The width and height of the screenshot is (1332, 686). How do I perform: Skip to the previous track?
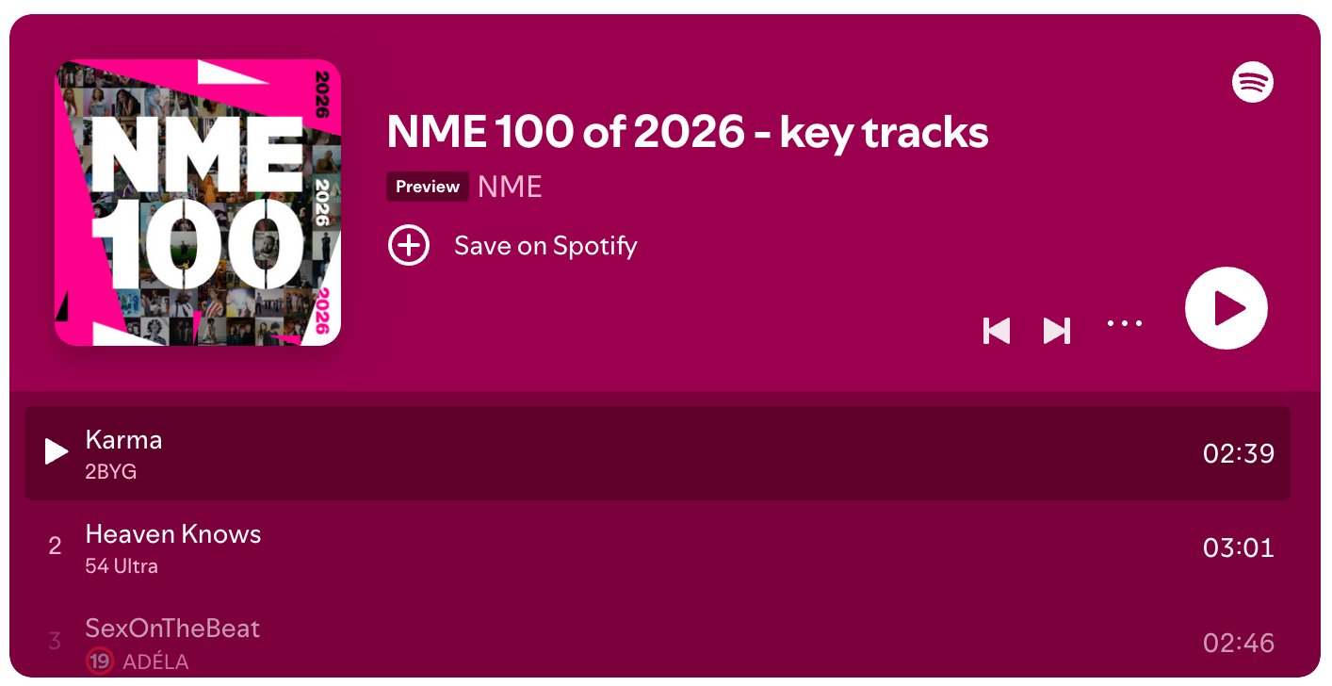coord(996,330)
